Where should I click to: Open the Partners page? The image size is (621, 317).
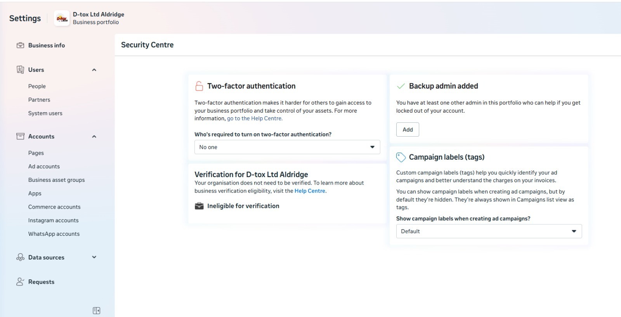coord(39,100)
